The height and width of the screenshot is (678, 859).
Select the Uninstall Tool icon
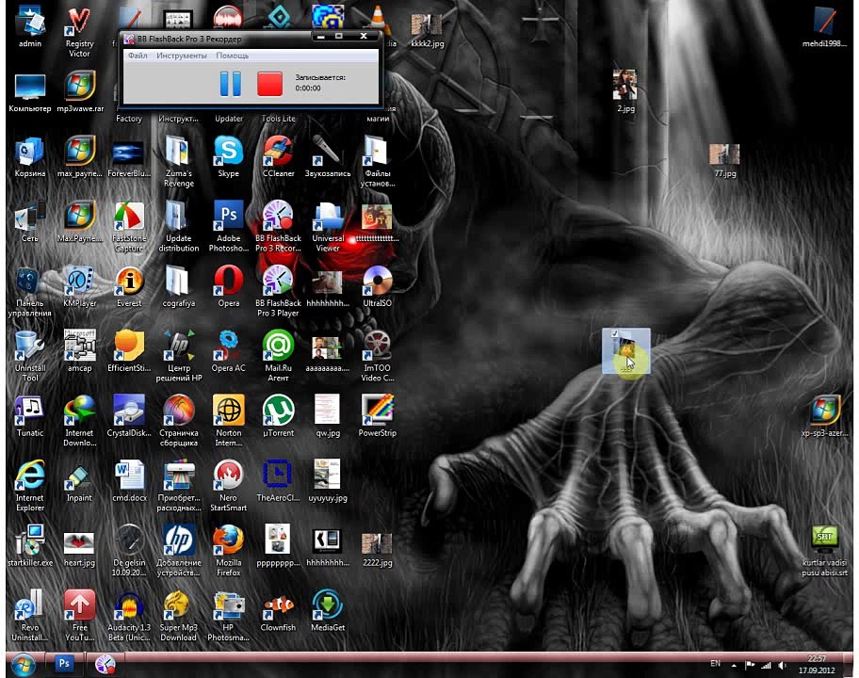click(30, 355)
